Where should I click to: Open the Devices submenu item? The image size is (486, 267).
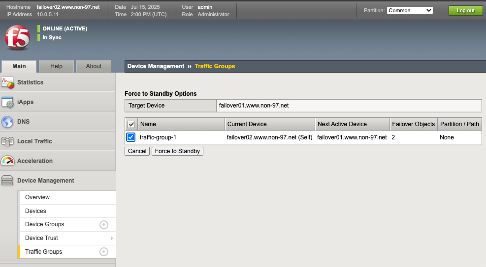[x=68, y=211]
